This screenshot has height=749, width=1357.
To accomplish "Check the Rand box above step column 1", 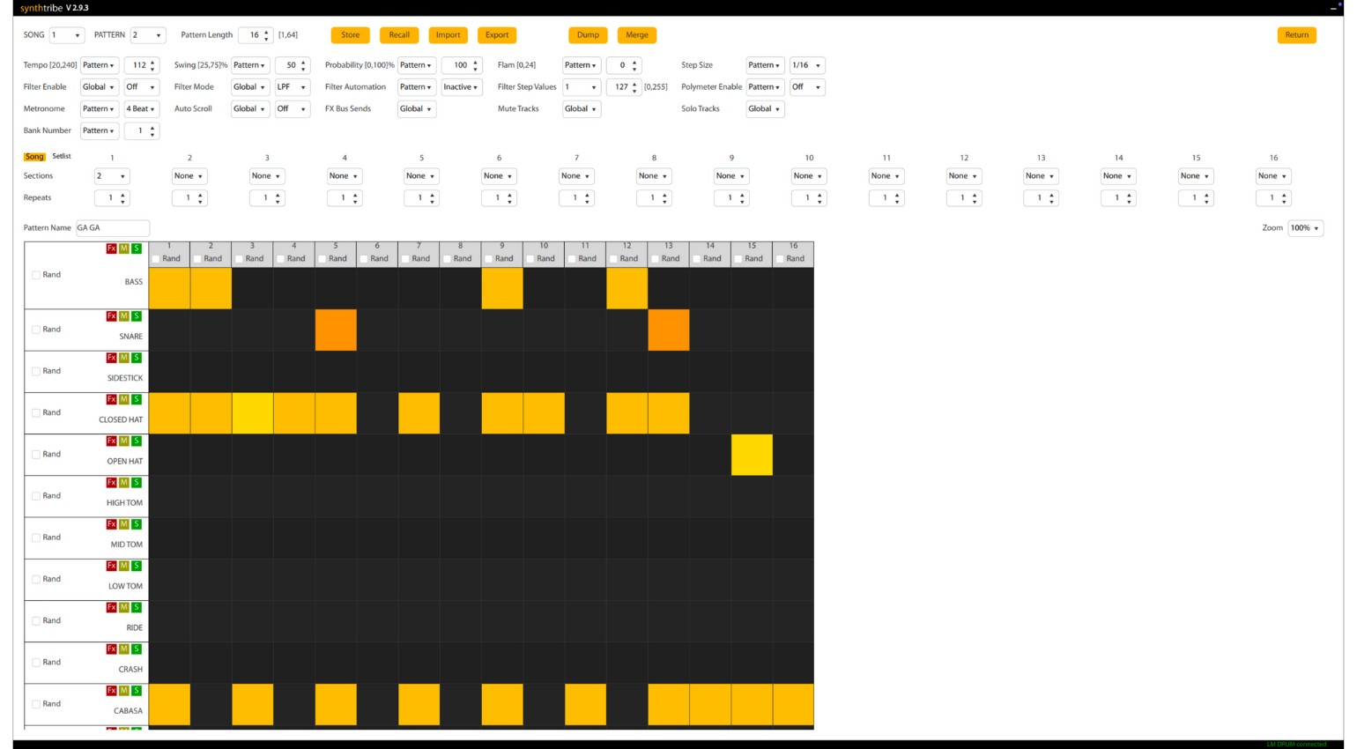I will tap(155, 258).
